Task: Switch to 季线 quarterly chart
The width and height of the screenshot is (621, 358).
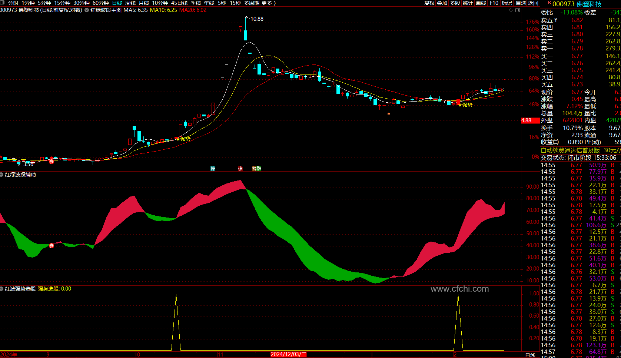Action: 196,3
